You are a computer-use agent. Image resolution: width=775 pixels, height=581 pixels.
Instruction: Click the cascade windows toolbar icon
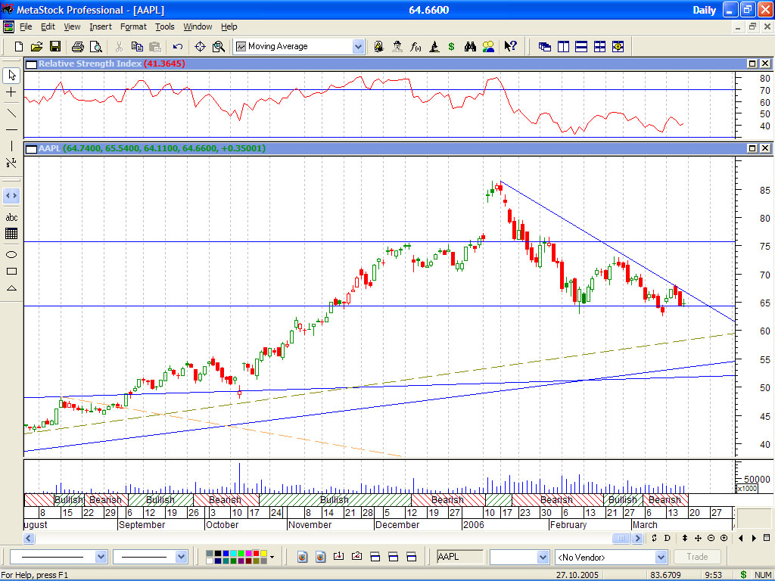[545, 46]
